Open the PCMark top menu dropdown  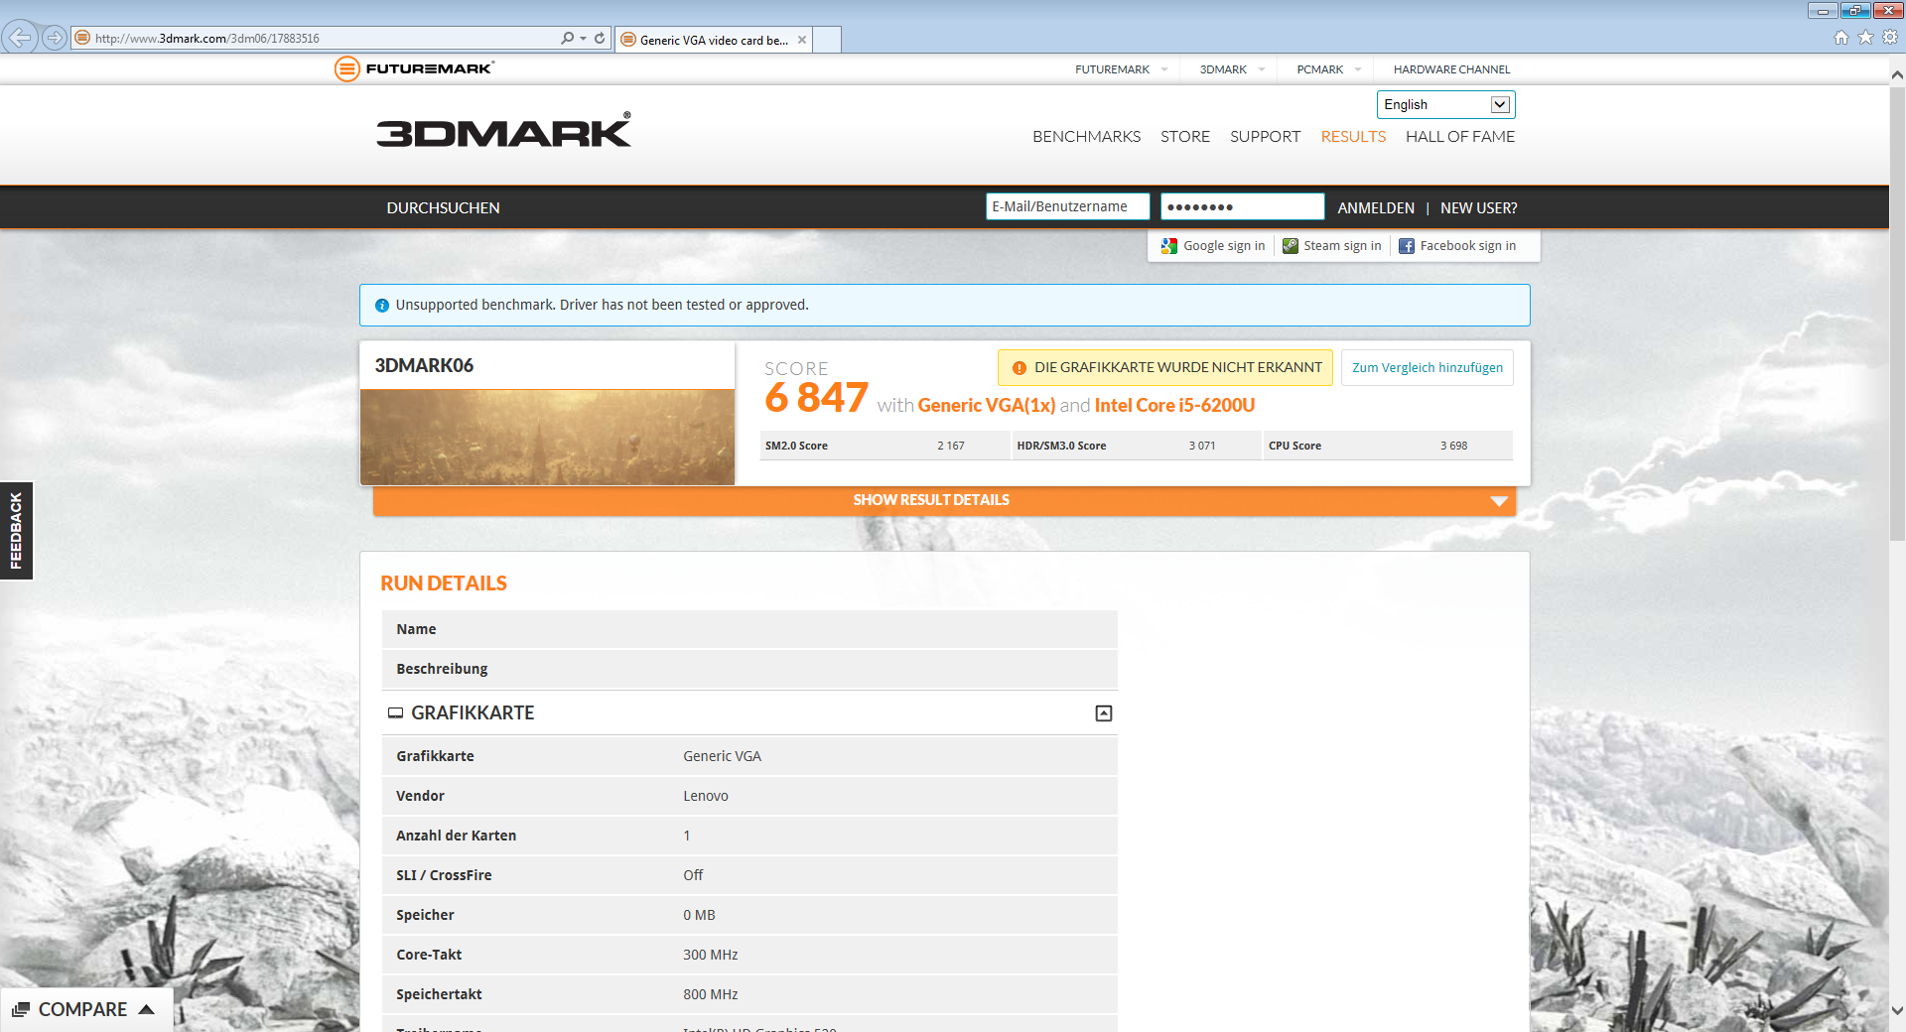1358,69
